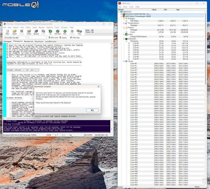Open HWMonitor Help menu
This screenshot has width=210, height=189.
click(137, 7)
